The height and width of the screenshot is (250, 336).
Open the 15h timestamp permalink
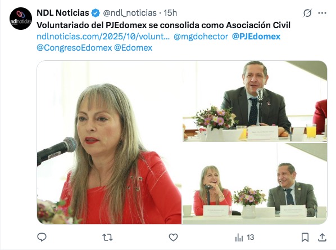pyautogui.click(x=170, y=13)
